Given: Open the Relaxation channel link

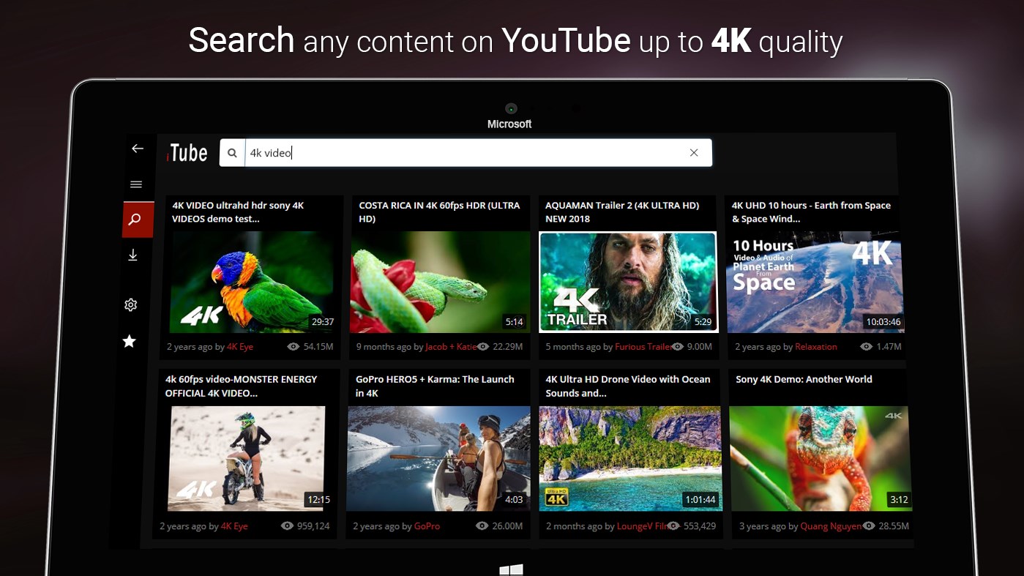Looking at the screenshot, I should 816,347.
